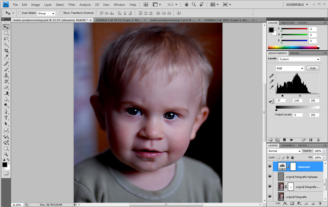Click the foreground color swatch in toolbox

(5, 165)
